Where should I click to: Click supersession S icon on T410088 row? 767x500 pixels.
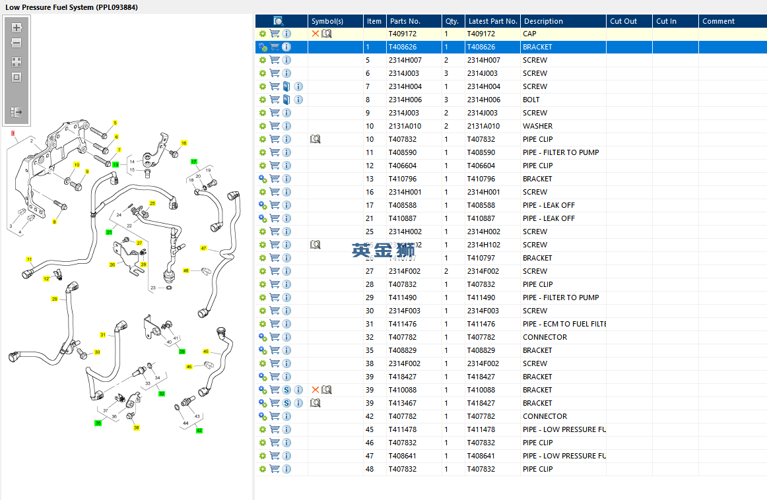pos(286,390)
